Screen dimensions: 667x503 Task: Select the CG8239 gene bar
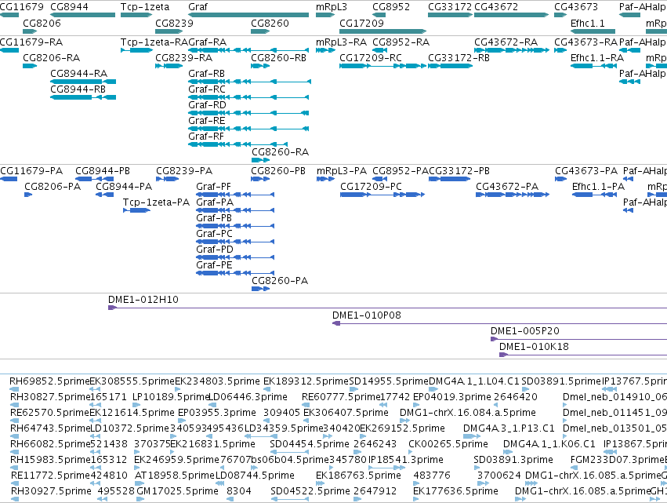[x=169, y=31]
